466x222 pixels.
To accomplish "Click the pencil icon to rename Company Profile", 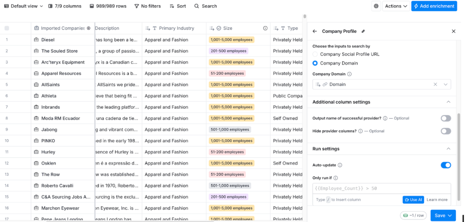I will click(x=363, y=31).
